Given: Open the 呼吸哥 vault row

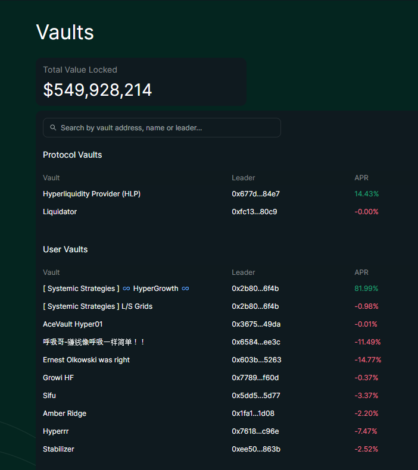Looking at the screenshot, I should pyautogui.click(x=93, y=342).
